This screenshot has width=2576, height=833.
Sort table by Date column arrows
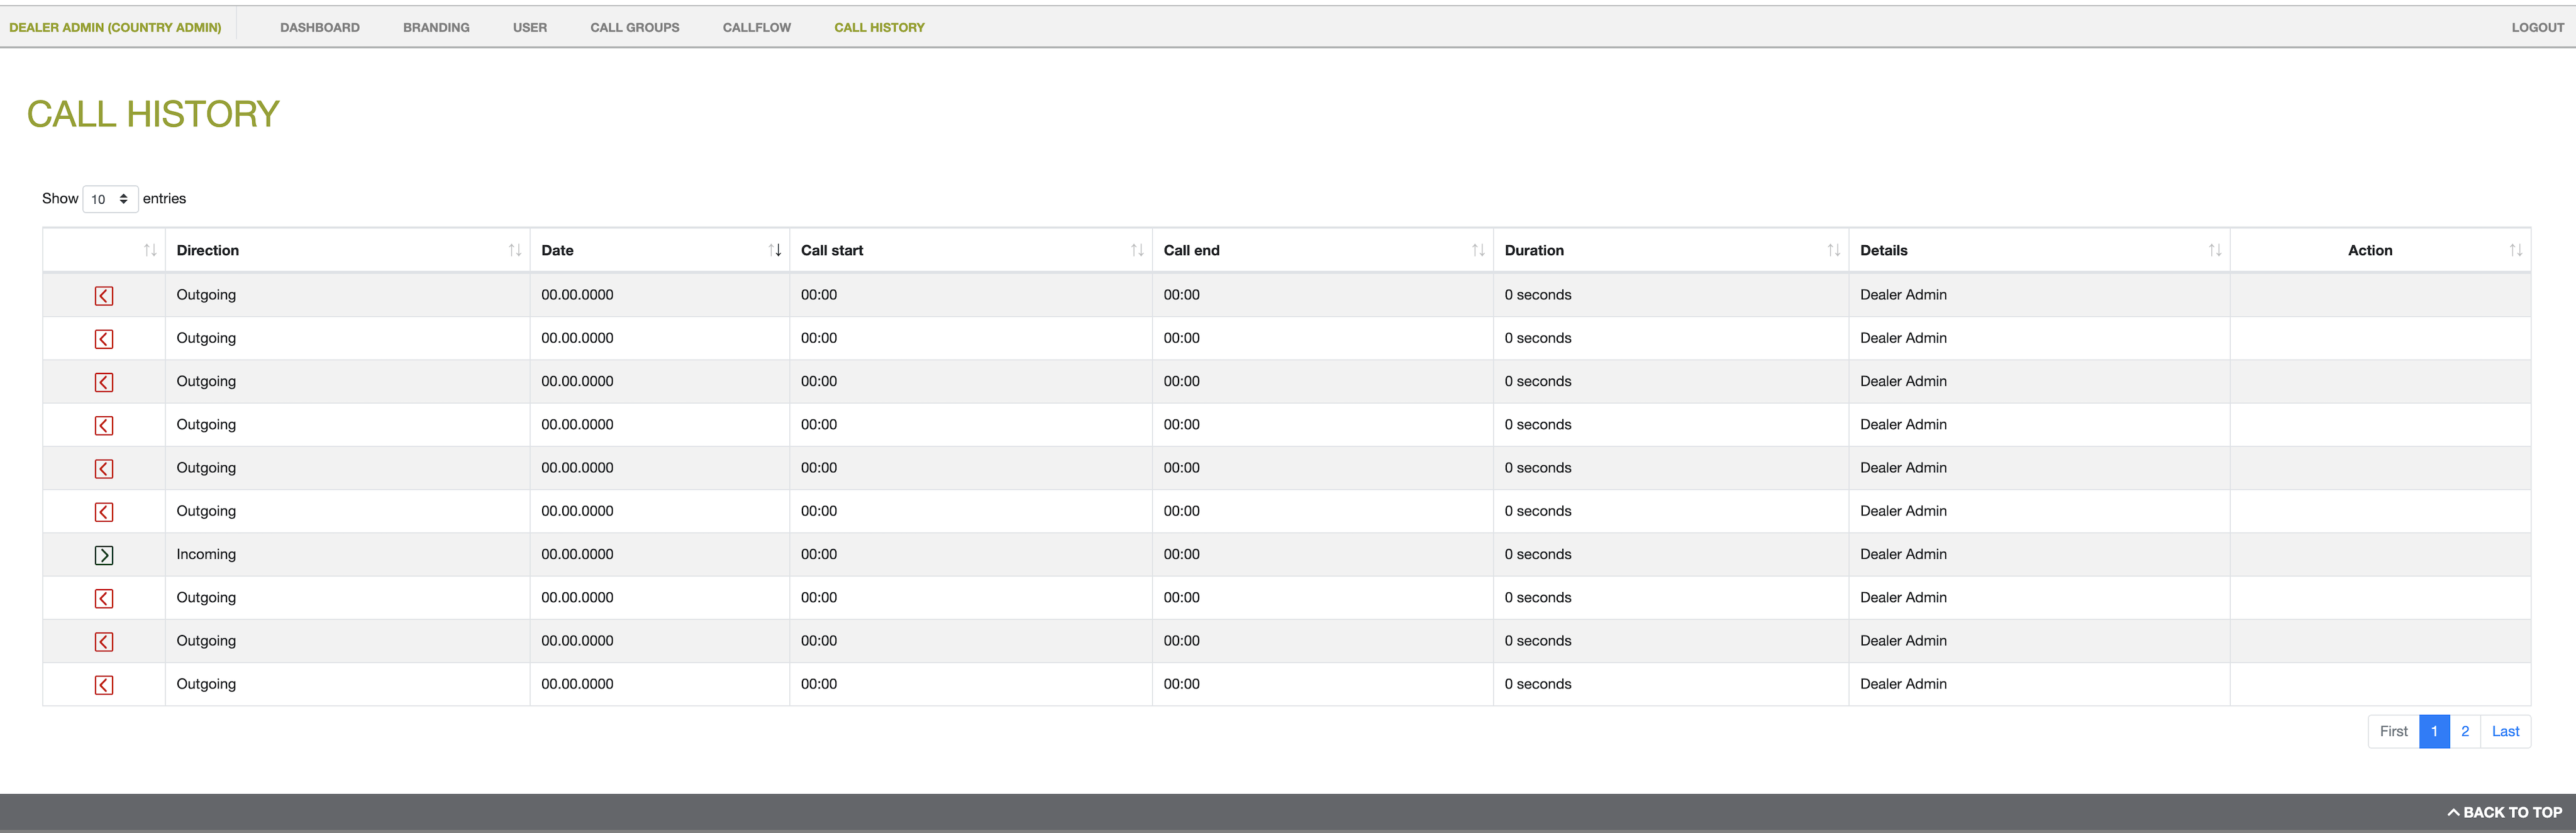(x=774, y=250)
